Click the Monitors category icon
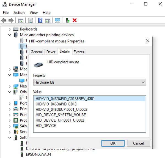Image resolution: width=165 pixels, height=158 pixels. [x=16, y=75]
